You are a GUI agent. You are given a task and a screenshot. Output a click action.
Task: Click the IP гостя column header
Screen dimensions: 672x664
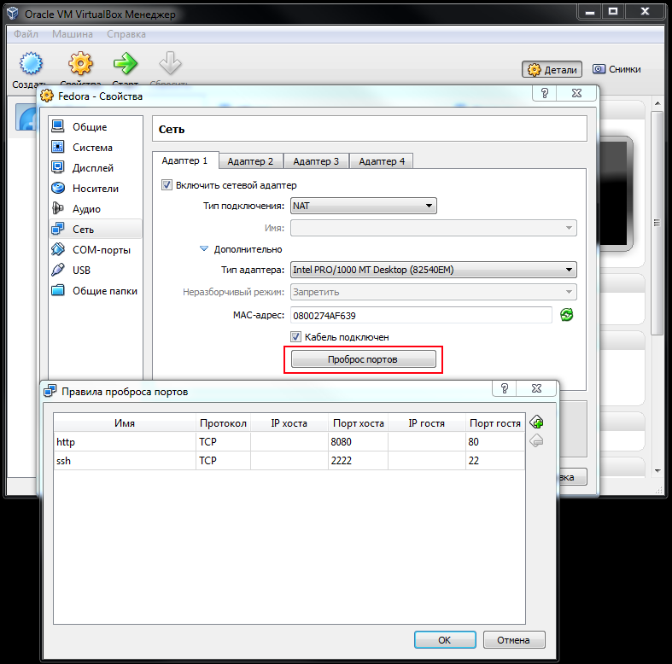point(427,423)
